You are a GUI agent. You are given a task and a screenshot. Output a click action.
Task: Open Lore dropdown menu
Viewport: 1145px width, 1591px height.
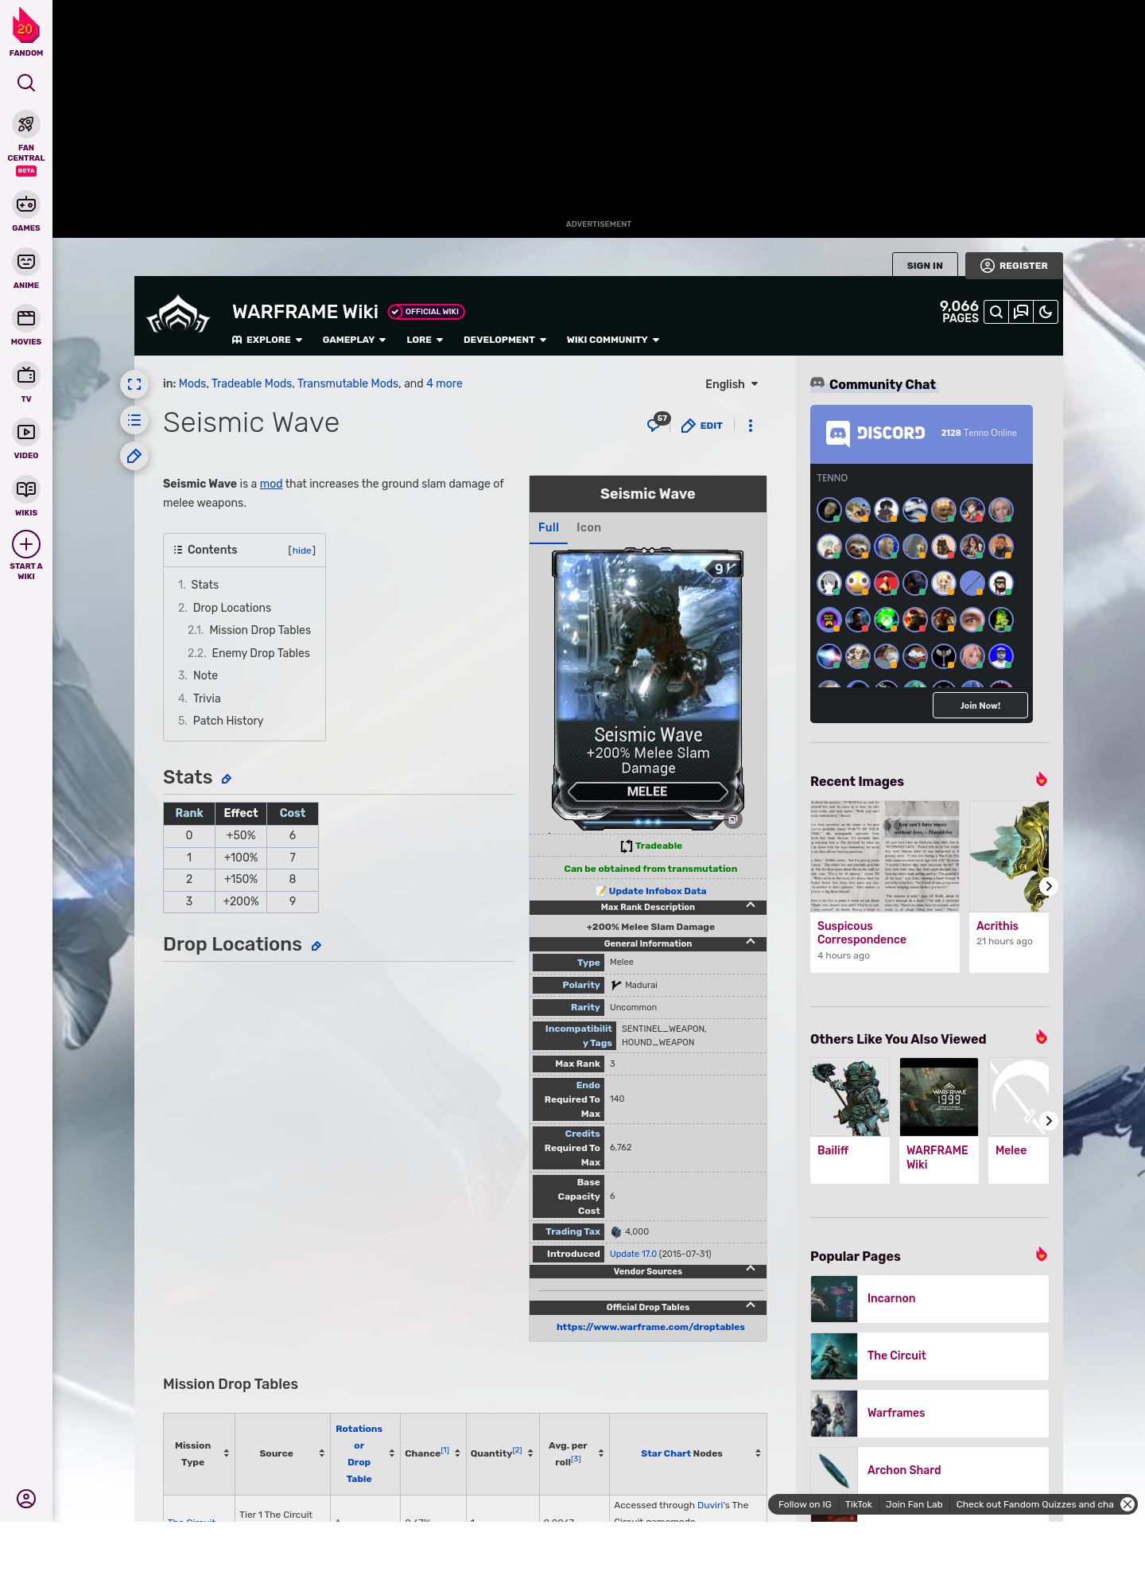click(425, 340)
